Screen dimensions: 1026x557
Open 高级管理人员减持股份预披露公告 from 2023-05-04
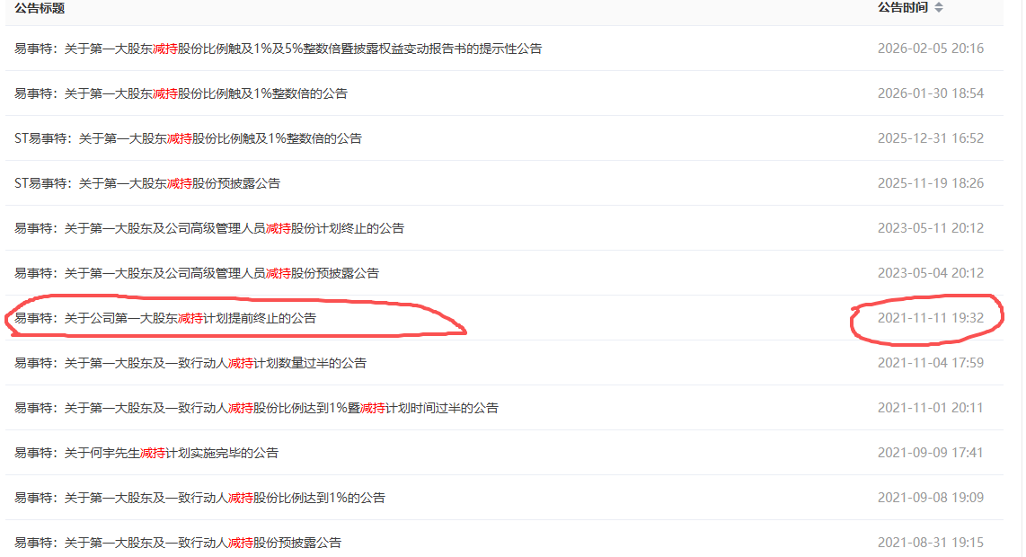pyautogui.click(x=197, y=274)
